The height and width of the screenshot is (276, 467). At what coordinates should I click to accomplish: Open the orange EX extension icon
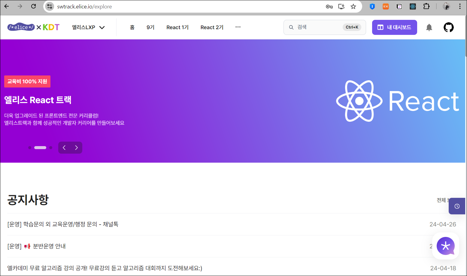coord(386,7)
